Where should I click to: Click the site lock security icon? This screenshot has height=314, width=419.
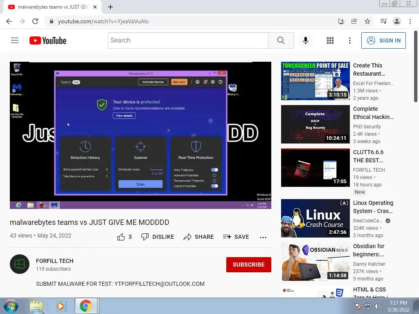pos(52,21)
